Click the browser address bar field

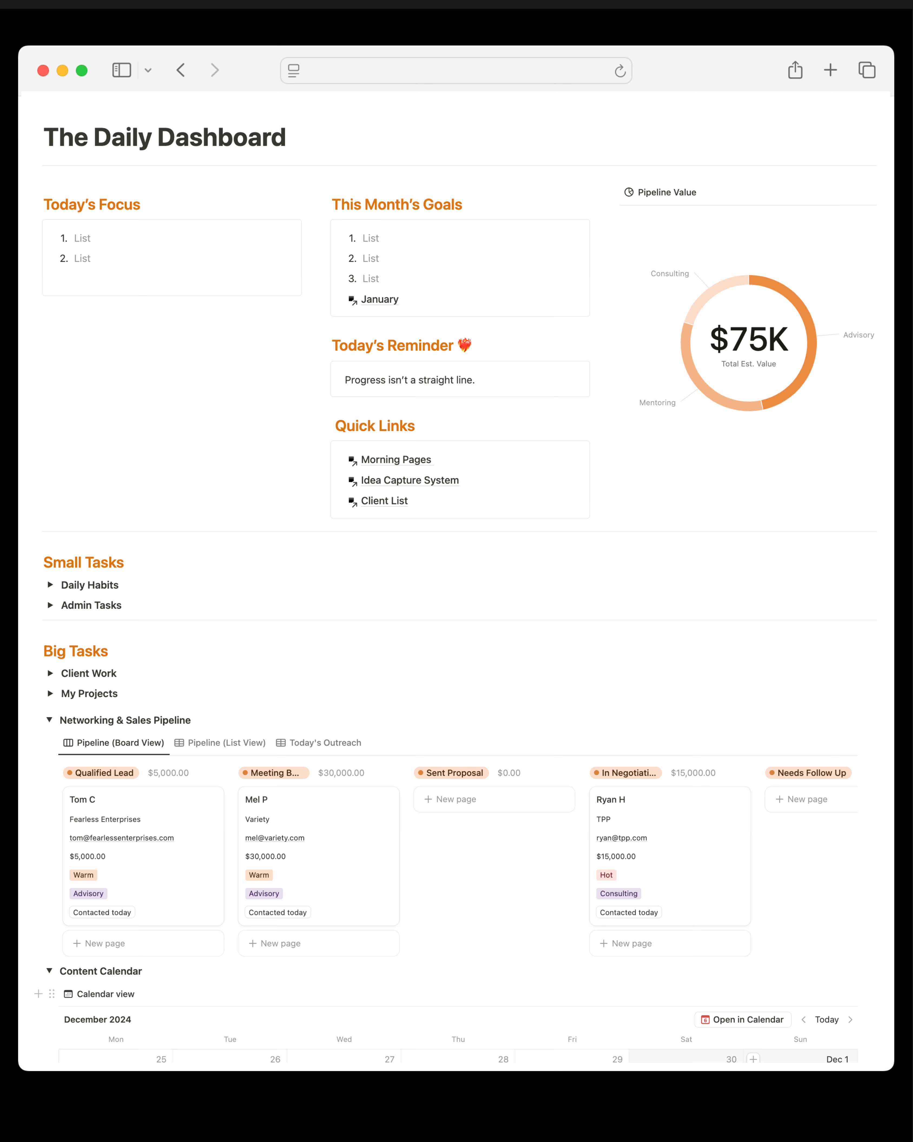tap(456, 70)
